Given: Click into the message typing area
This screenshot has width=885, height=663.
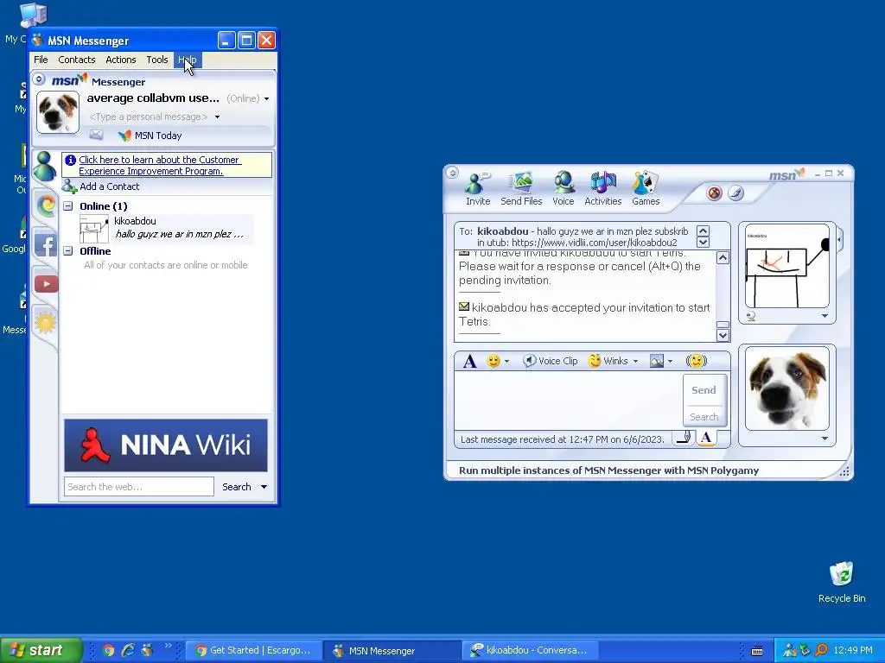Looking at the screenshot, I should [x=569, y=401].
